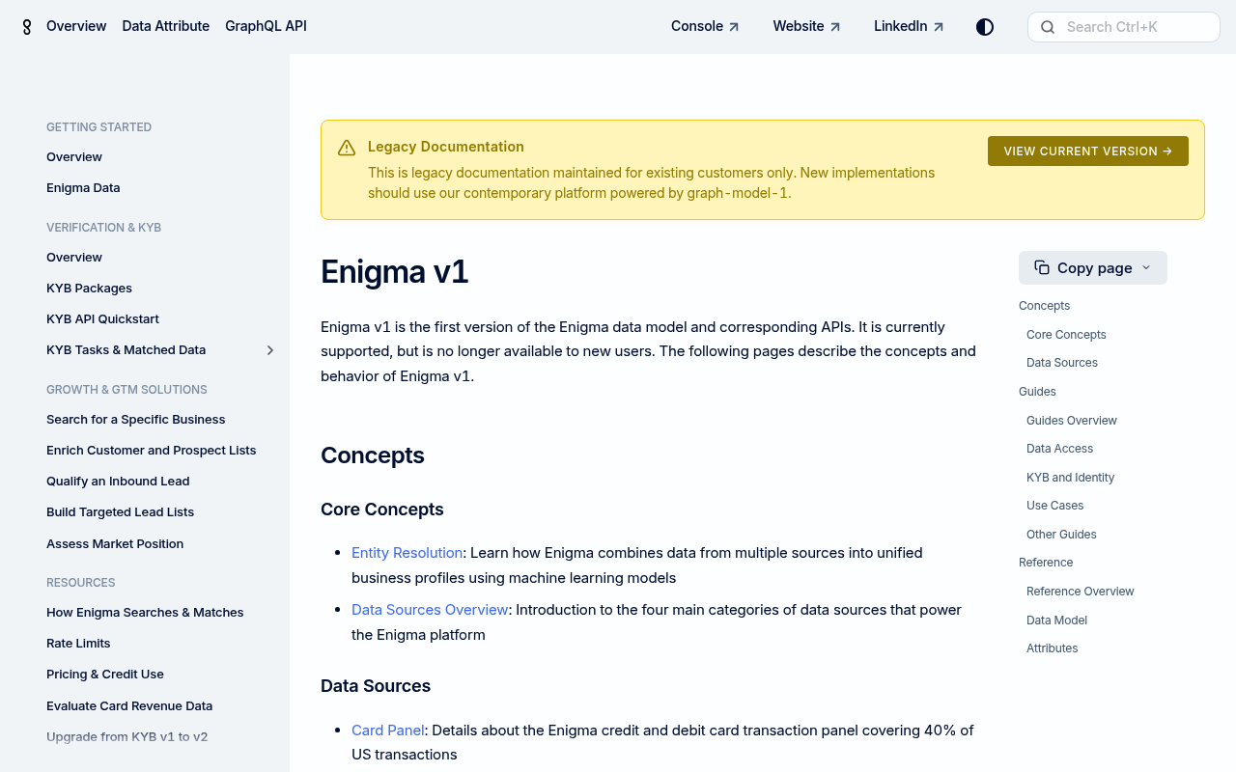Open How Enigma Searches & Matches

tap(145, 613)
